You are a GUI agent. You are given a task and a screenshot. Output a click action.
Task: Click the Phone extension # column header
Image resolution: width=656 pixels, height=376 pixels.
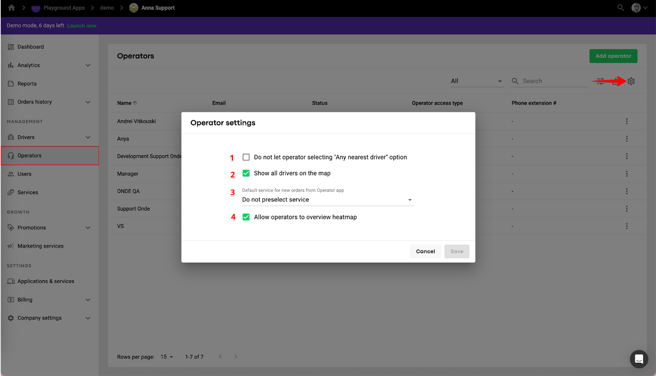point(534,103)
